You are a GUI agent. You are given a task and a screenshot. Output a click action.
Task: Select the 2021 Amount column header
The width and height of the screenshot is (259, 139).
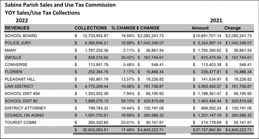(200, 28)
